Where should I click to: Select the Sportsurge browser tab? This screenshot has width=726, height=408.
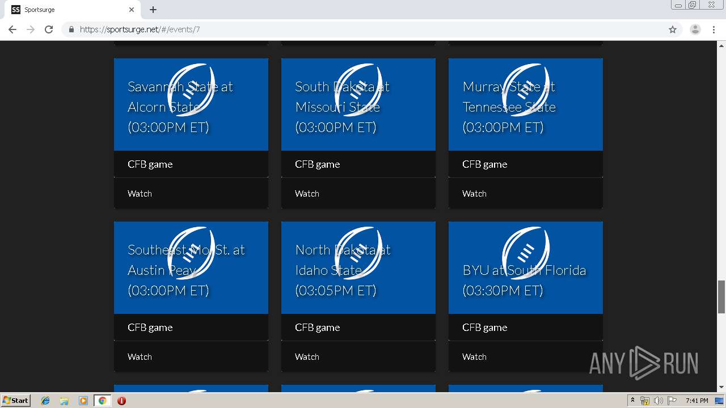73,10
